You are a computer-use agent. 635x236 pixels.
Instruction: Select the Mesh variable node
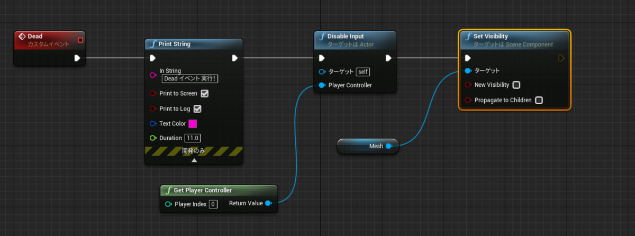368,147
